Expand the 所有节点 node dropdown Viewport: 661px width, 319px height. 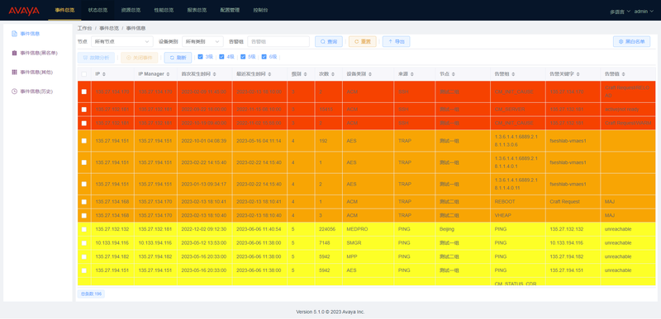(122, 41)
